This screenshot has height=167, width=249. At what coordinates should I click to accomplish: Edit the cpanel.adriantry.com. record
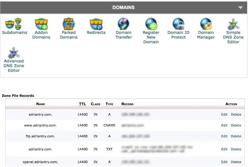[224, 162]
